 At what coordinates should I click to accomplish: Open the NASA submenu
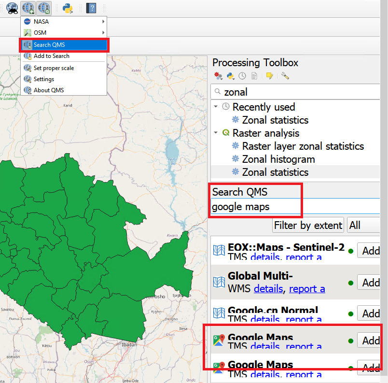(x=64, y=22)
